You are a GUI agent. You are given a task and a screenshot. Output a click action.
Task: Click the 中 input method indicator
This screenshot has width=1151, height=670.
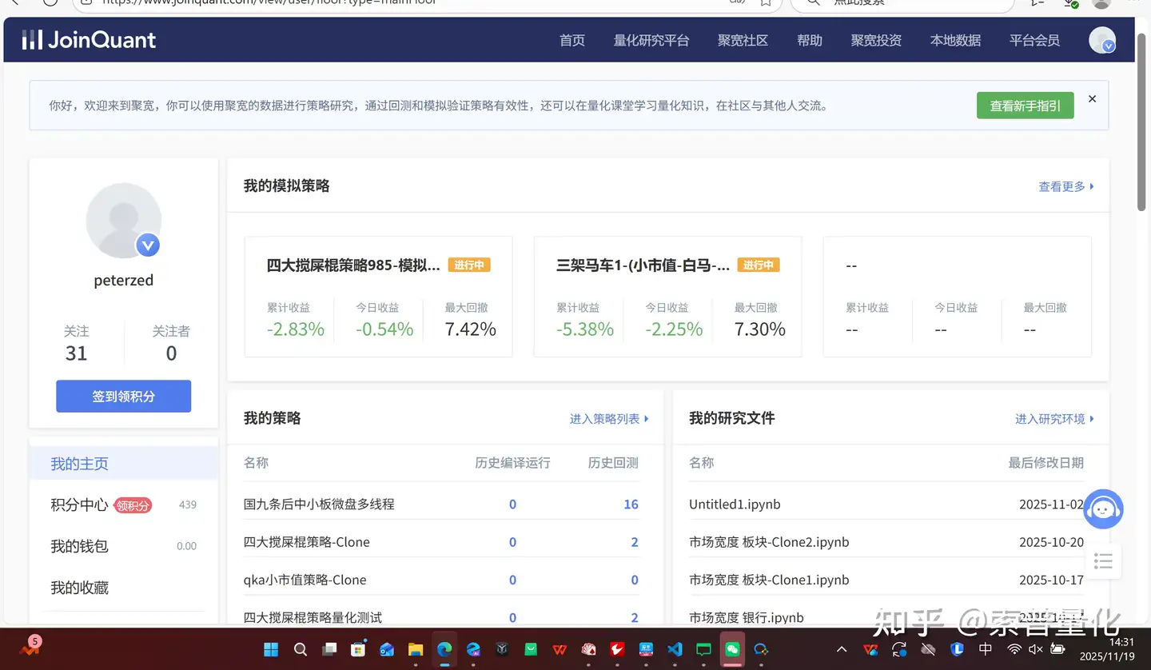click(x=986, y=649)
